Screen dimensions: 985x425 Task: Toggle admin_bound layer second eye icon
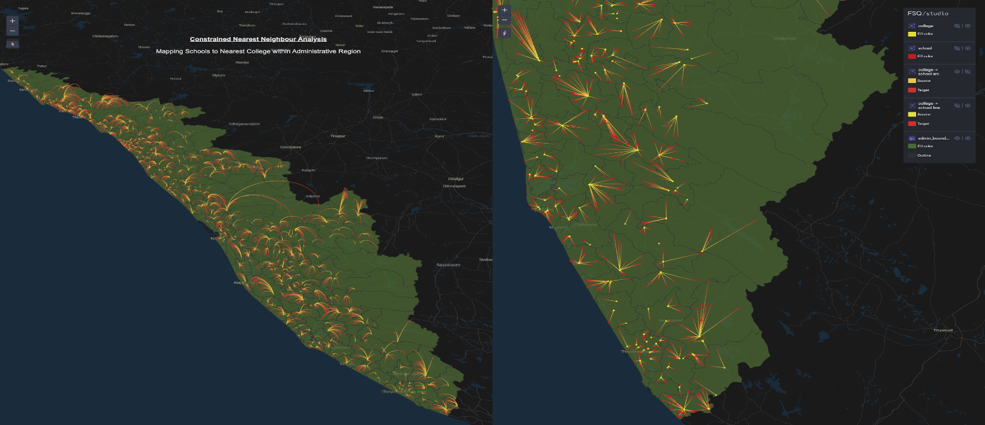(967, 138)
